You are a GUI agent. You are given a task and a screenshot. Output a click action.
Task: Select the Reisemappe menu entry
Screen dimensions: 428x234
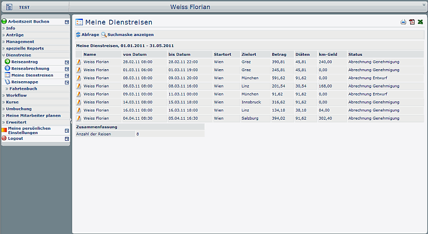click(25, 82)
